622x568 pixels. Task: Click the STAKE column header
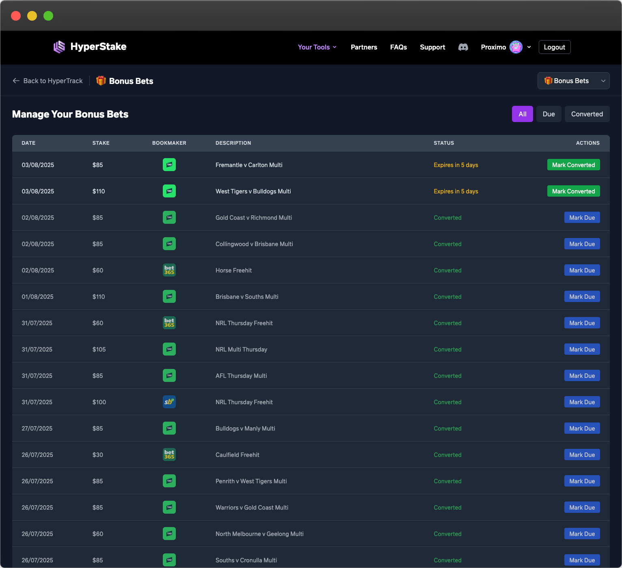coord(101,143)
